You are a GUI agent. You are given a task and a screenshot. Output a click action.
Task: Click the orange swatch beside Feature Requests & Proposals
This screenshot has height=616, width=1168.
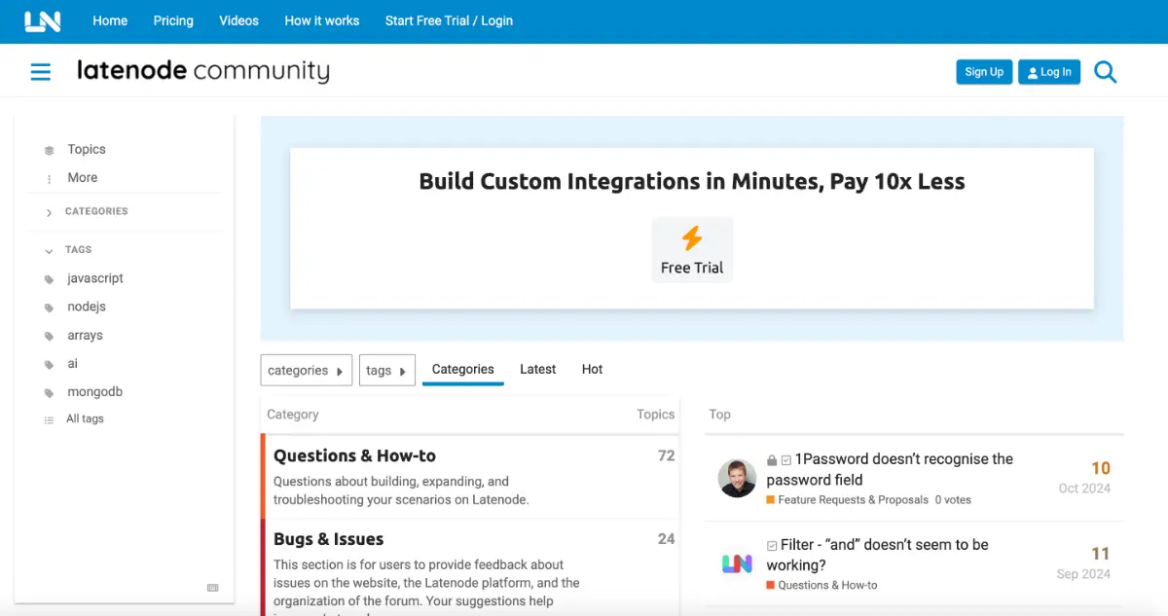click(x=770, y=499)
